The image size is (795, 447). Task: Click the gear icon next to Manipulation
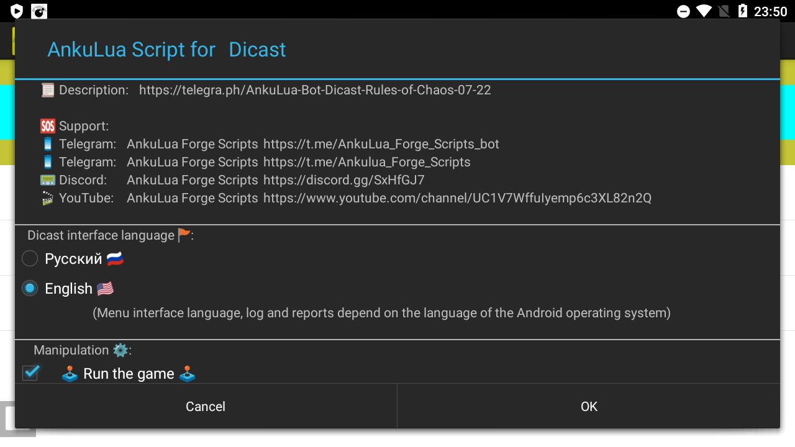point(120,350)
